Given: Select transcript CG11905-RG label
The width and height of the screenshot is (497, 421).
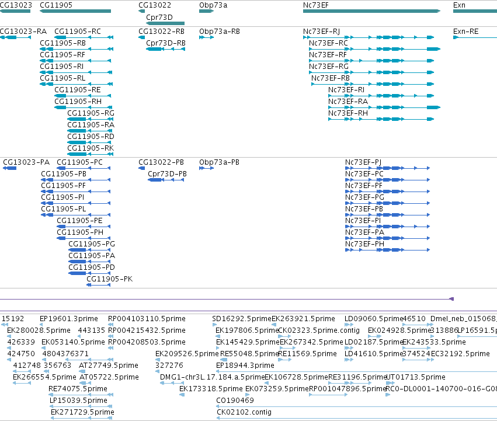Looking at the screenshot, I should tap(91, 113).
